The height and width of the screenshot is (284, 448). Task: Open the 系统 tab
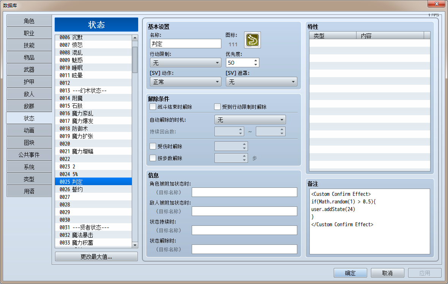coord(29,167)
